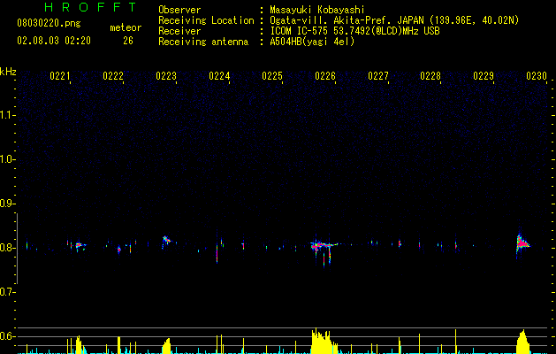This screenshot has width=556, height=354.
Task: Click the Observer field label
Action: (x=179, y=10)
